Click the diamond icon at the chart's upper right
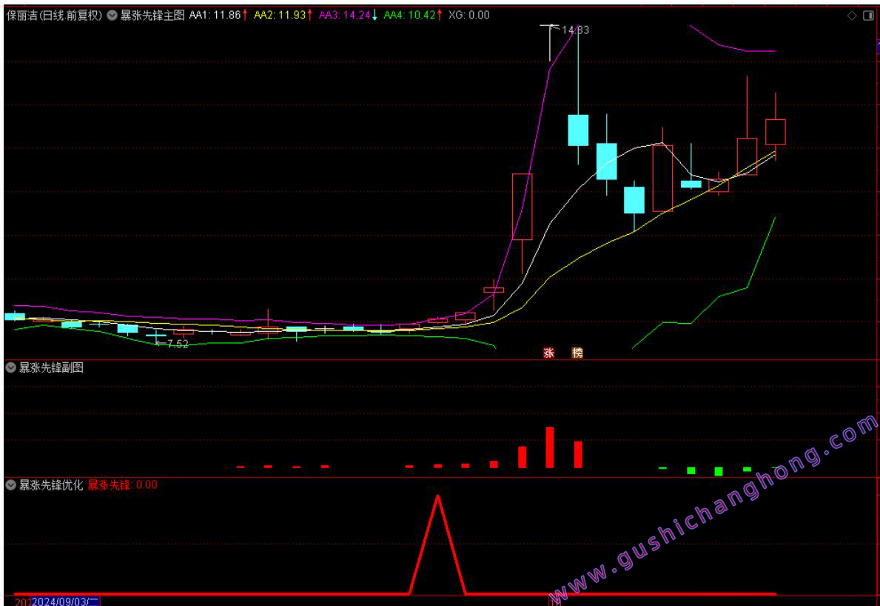 [852, 16]
